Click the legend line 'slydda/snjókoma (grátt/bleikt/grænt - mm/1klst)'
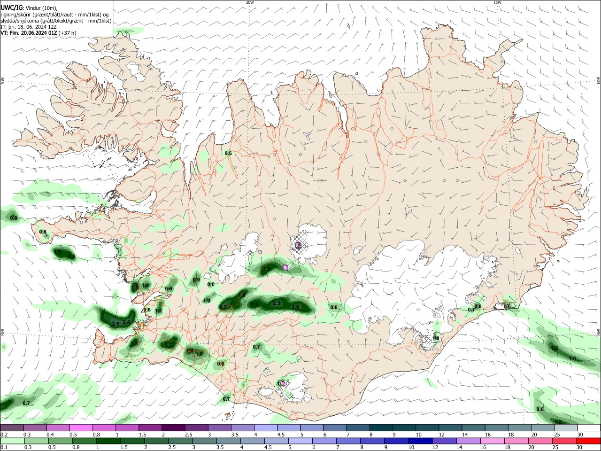The width and height of the screenshot is (601, 451). (x=56, y=21)
